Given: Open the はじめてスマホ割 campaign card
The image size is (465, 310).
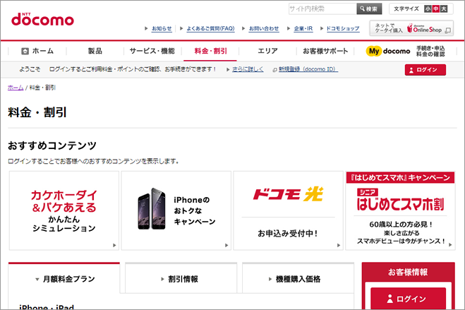Looking at the screenshot, I should click(x=400, y=210).
